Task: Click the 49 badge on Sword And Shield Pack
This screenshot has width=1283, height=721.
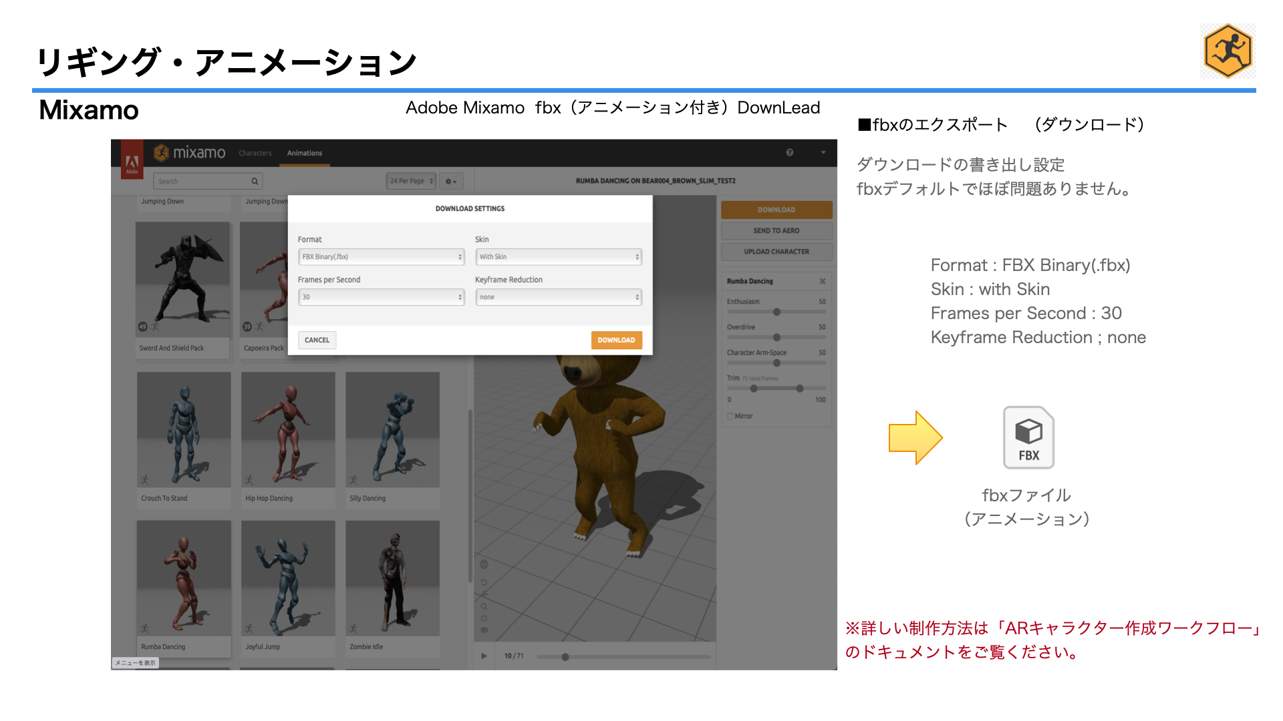Action: pos(142,326)
